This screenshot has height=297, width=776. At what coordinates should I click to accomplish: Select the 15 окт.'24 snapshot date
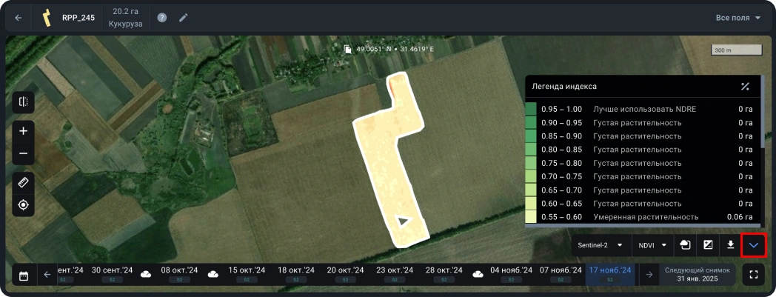pyautogui.click(x=247, y=273)
